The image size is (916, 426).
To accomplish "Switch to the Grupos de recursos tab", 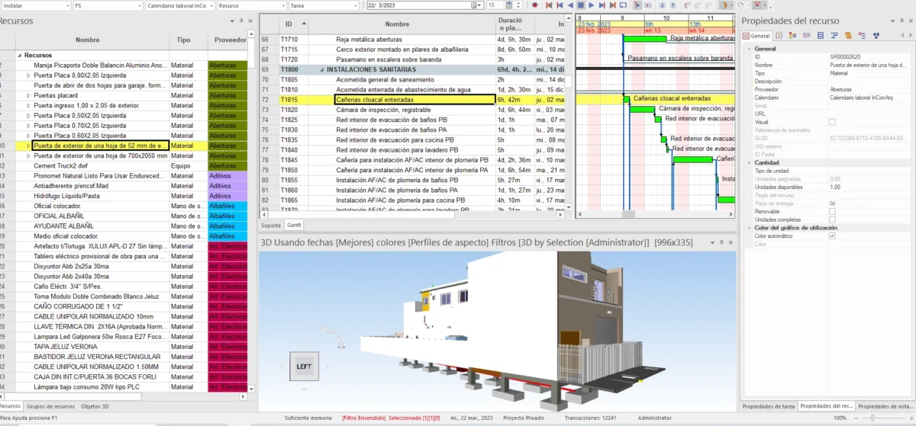I will coord(51,407).
